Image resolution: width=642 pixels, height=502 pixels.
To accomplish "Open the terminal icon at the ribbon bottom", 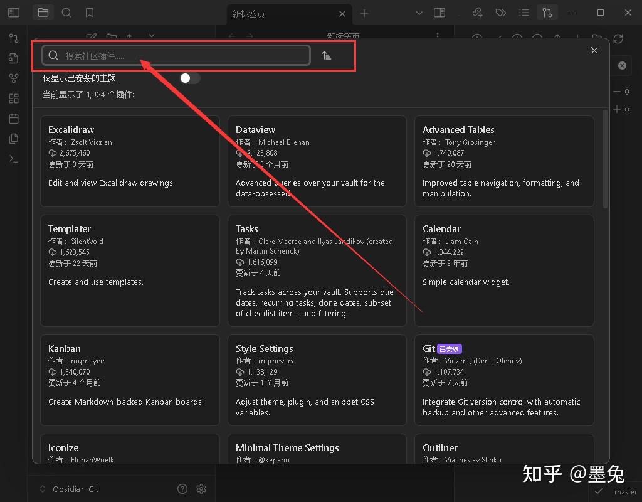I will 13,159.
